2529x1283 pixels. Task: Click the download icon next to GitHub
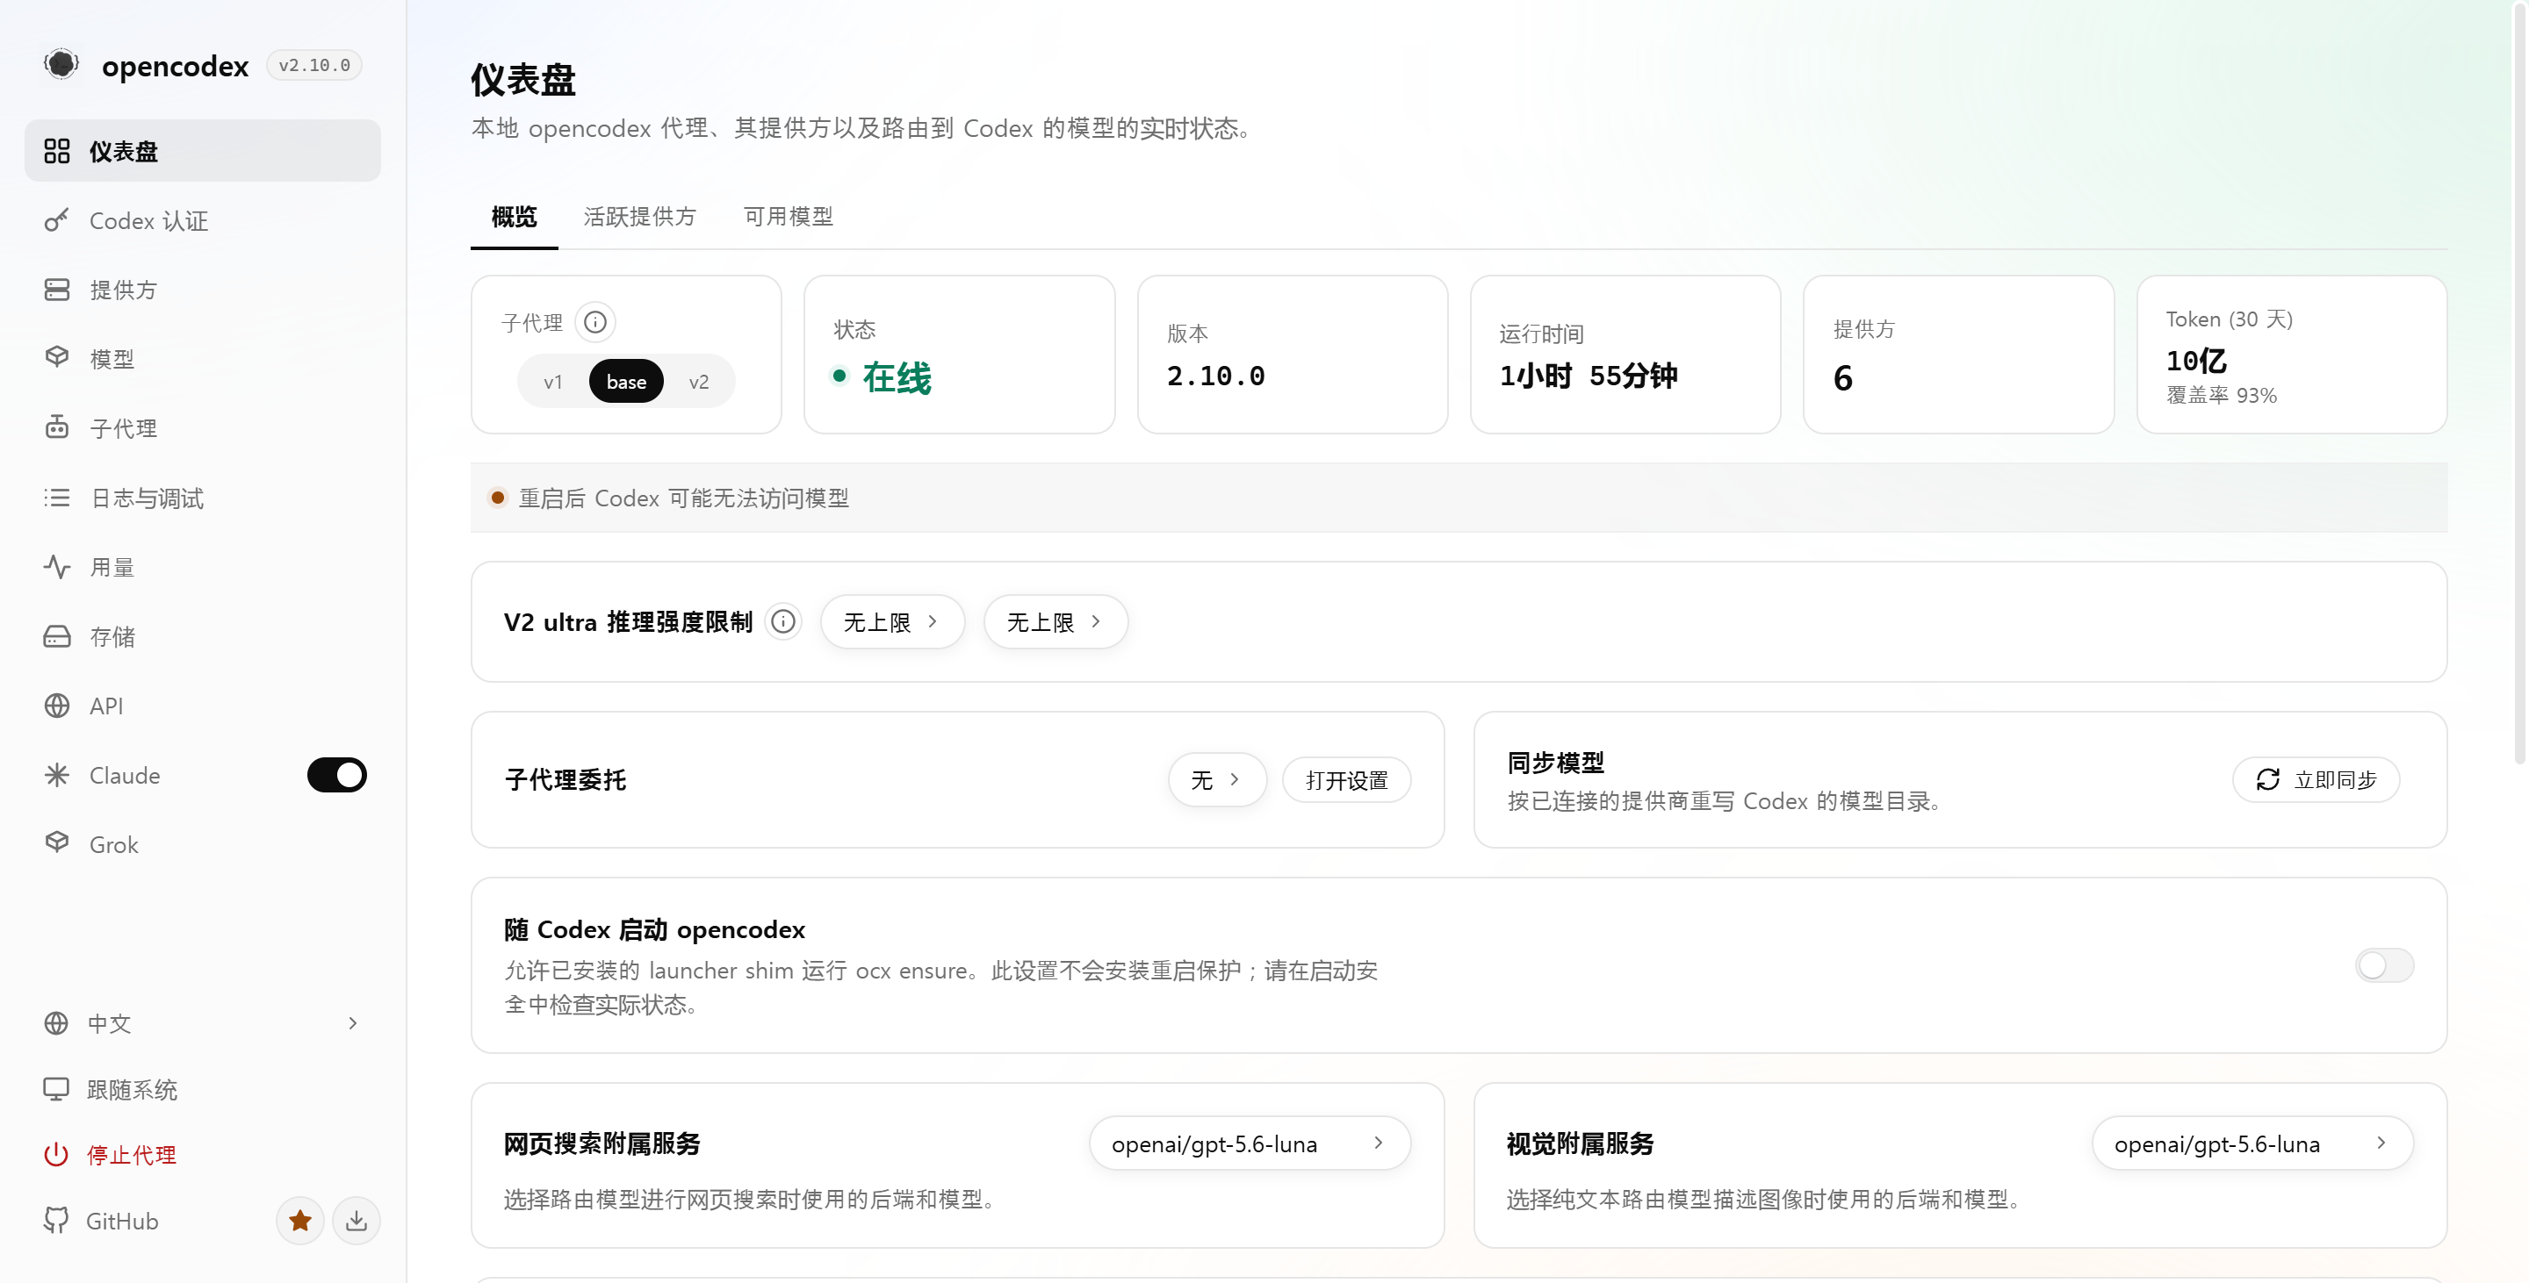point(357,1220)
